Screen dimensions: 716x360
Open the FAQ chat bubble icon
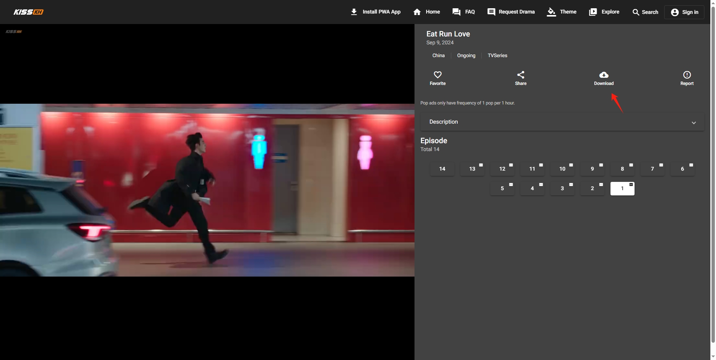click(x=457, y=12)
